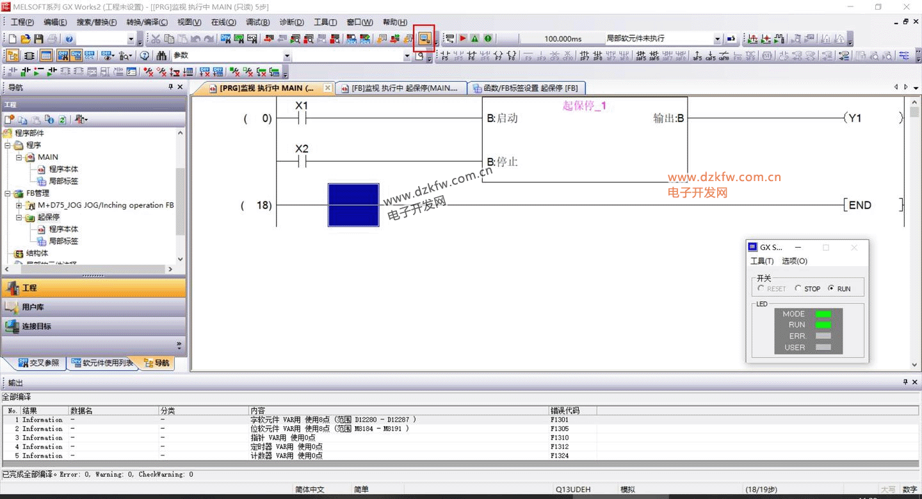Select the STOP radio button
Screen dimensions: 922x499
point(798,289)
